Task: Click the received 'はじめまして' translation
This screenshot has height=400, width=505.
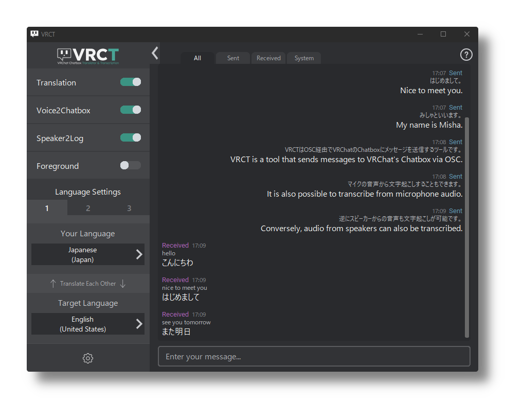Action: coord(181,297)
